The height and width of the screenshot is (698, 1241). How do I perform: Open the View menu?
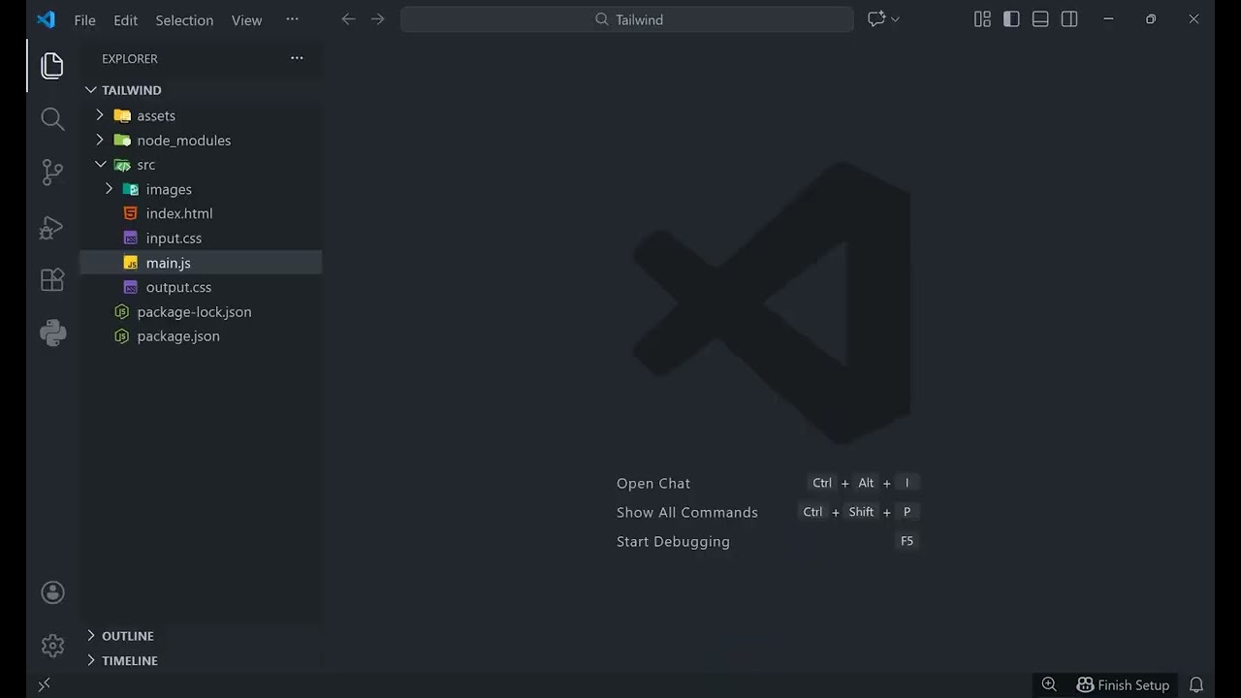(x=246, y=20)
